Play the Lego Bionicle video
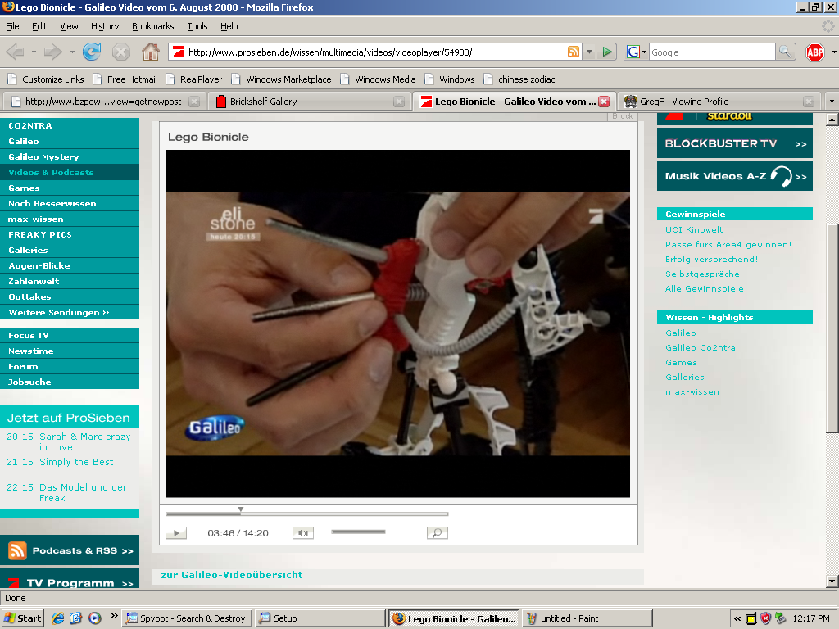Screen dimensions: 839x629 pos(176,532)
